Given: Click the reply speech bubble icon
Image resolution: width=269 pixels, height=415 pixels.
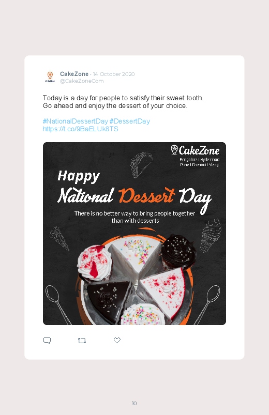Looking at the screenshot, I should pyautogui.click(x=47, y=341).
